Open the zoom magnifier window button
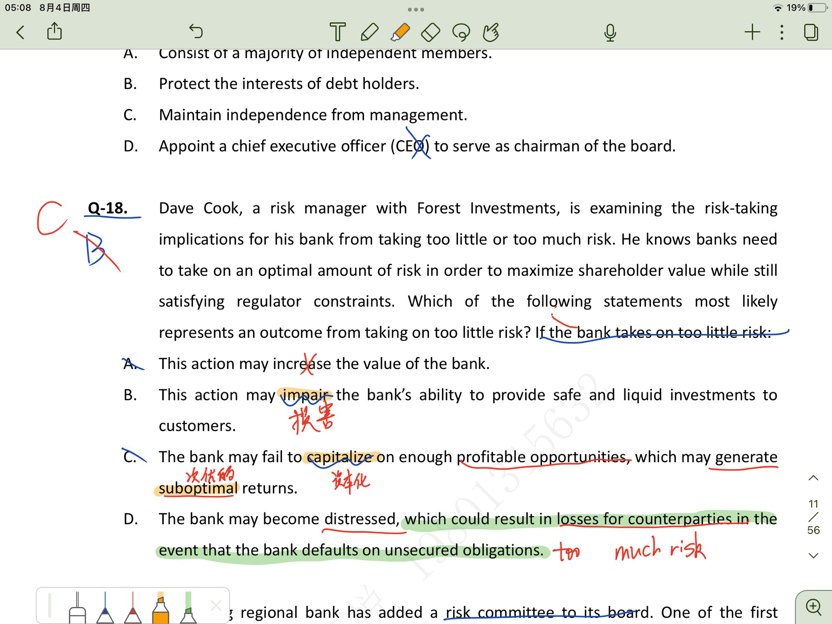 813,607
